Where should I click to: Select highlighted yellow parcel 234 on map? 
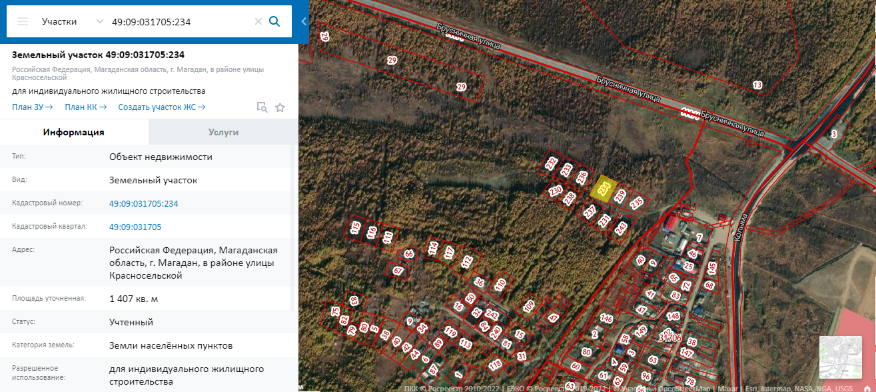click(604, 188)
